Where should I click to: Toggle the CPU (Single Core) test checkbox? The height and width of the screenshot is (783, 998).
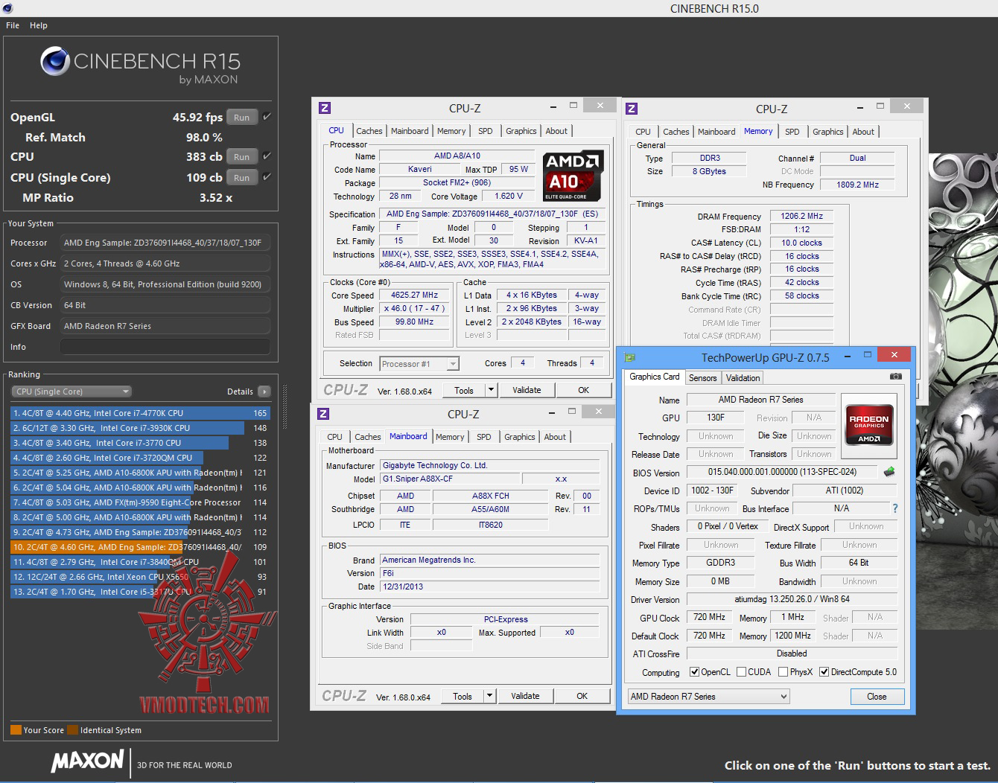(x=267, y=177)
